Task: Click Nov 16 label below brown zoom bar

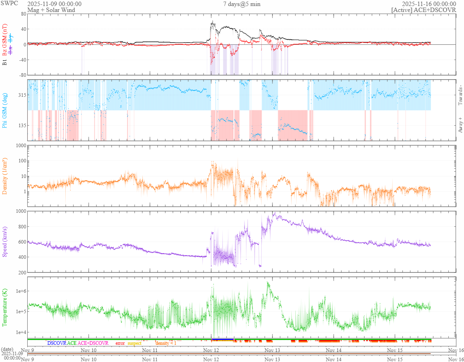Action: click(456, 359)
